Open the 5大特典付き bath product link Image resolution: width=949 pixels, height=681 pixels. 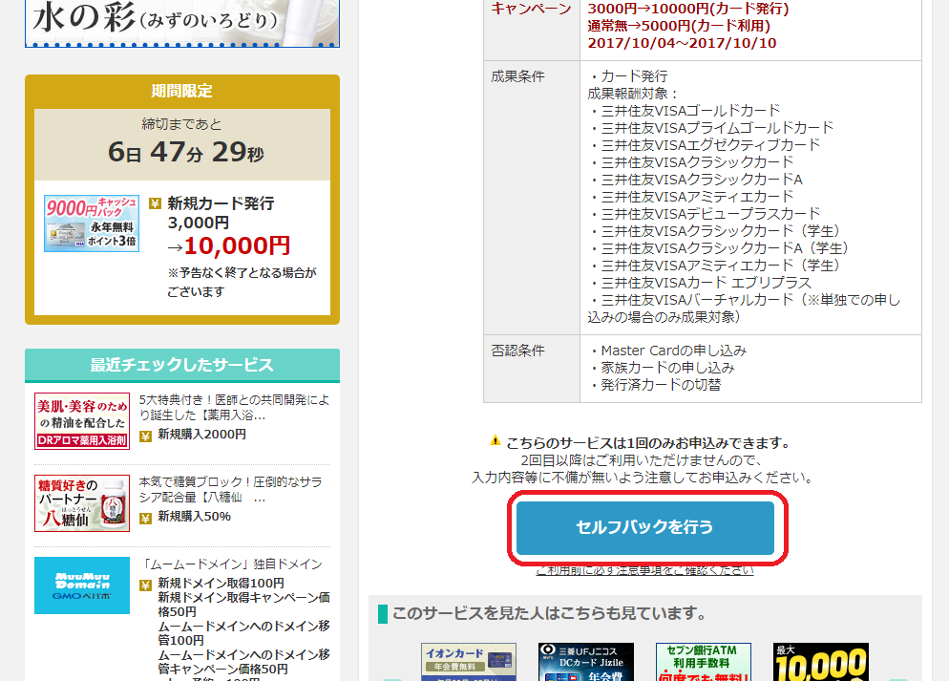233,408
